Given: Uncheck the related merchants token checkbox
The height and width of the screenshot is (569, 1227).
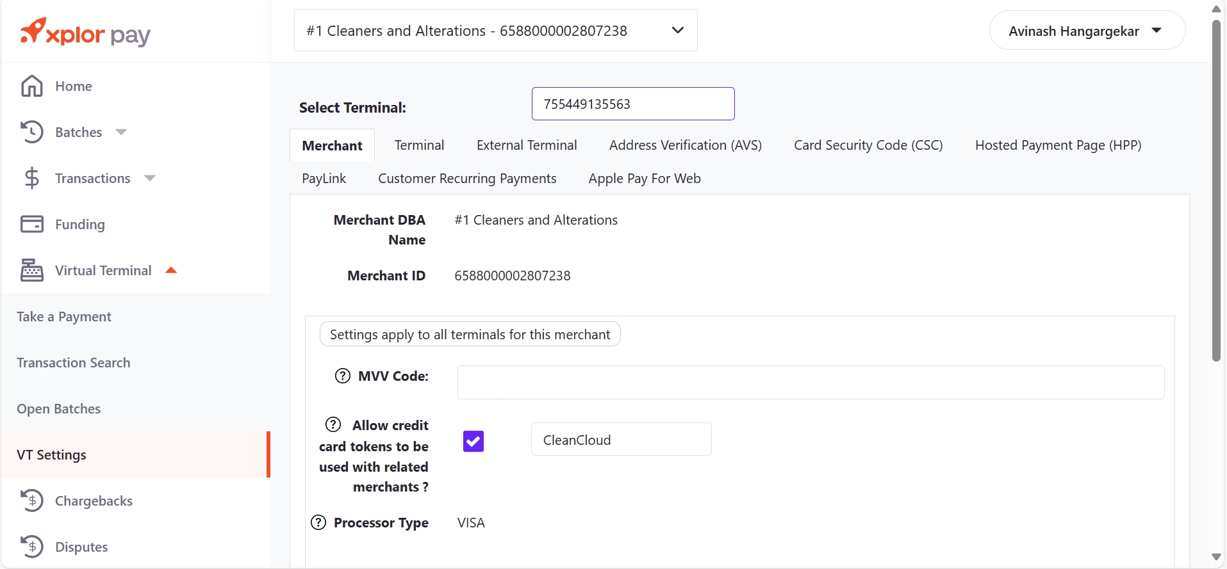Looking at the screenshot, I should (474, 441).
